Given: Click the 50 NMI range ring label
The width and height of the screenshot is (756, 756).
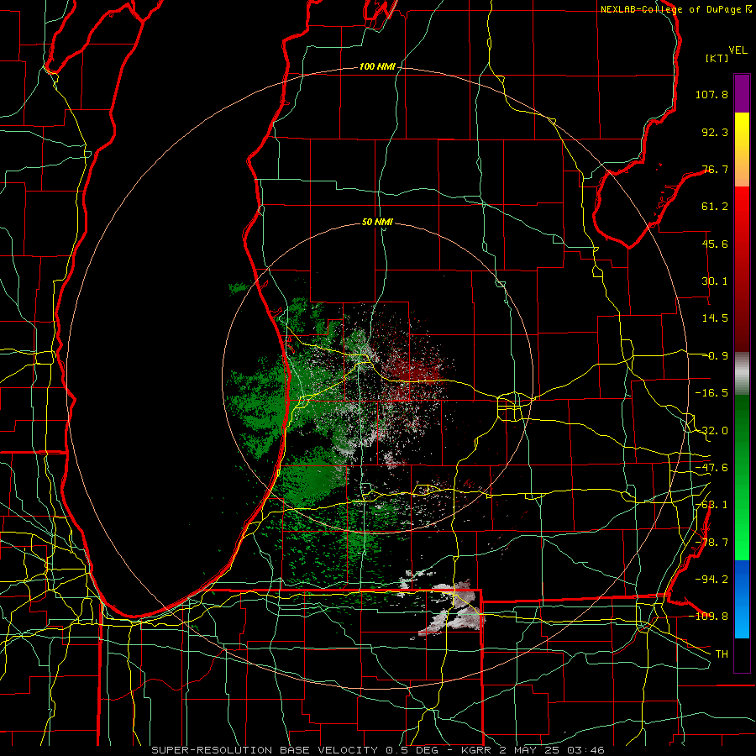Looking at the screenshot, I should tap(377, 222).
